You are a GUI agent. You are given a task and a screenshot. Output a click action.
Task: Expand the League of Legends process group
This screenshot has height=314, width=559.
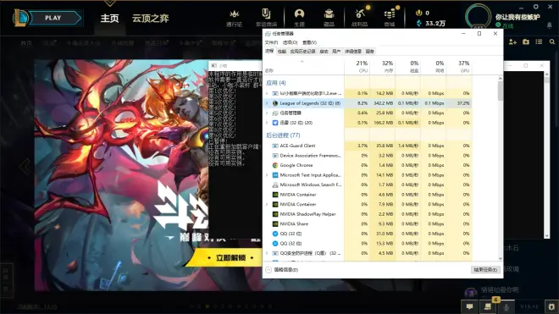(x=267, y=103)
